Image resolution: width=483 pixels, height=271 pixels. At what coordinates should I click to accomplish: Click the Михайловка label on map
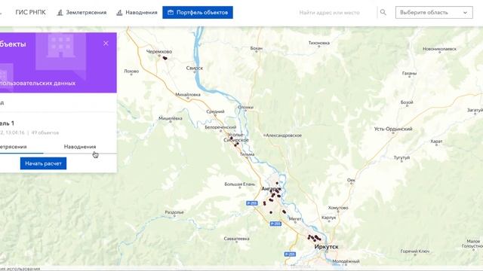click(188, 95)
